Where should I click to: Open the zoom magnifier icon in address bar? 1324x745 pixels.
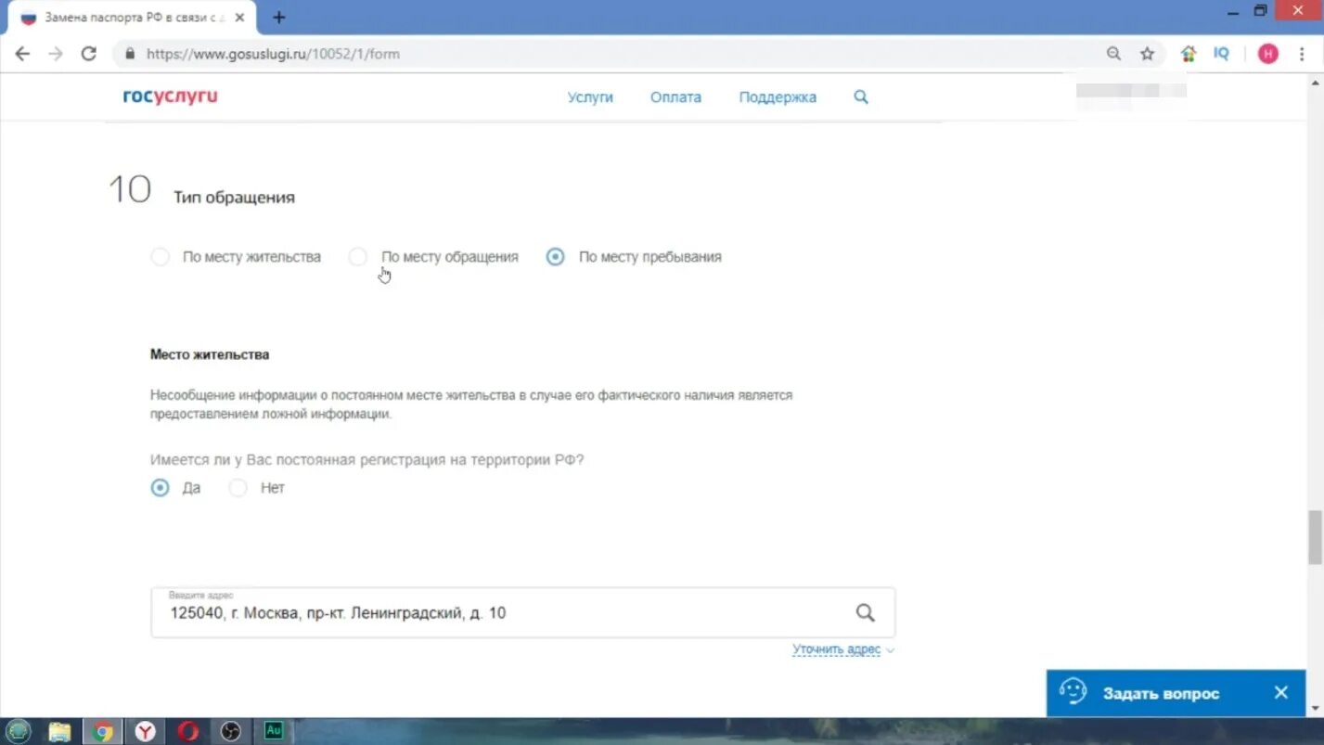pyautogui.click(x=1113, y=54)
